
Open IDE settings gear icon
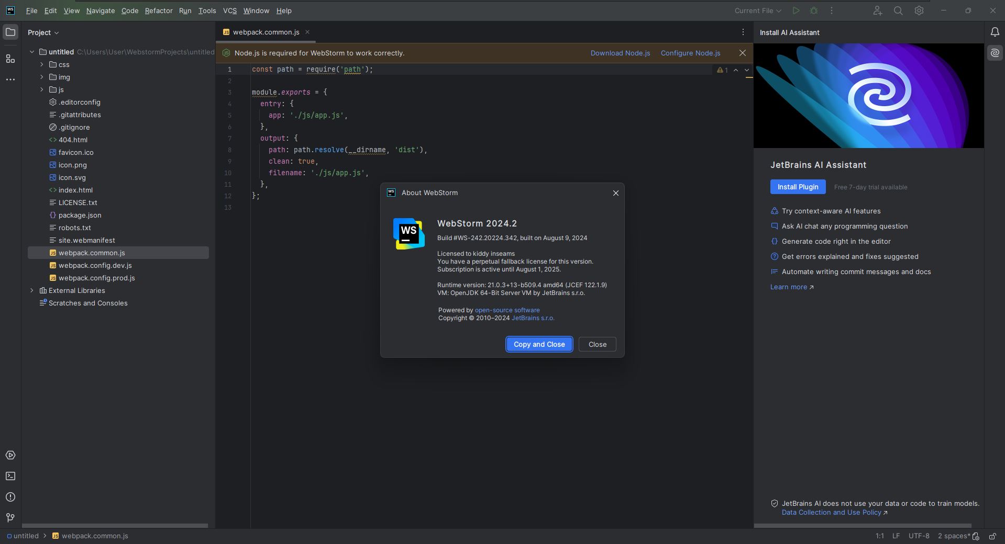pos(919,10)
